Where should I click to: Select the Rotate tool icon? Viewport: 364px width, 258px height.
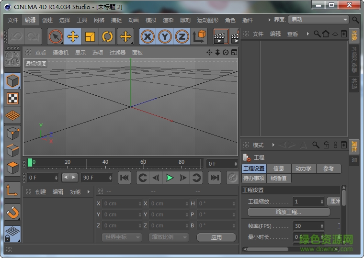(107, 36)
